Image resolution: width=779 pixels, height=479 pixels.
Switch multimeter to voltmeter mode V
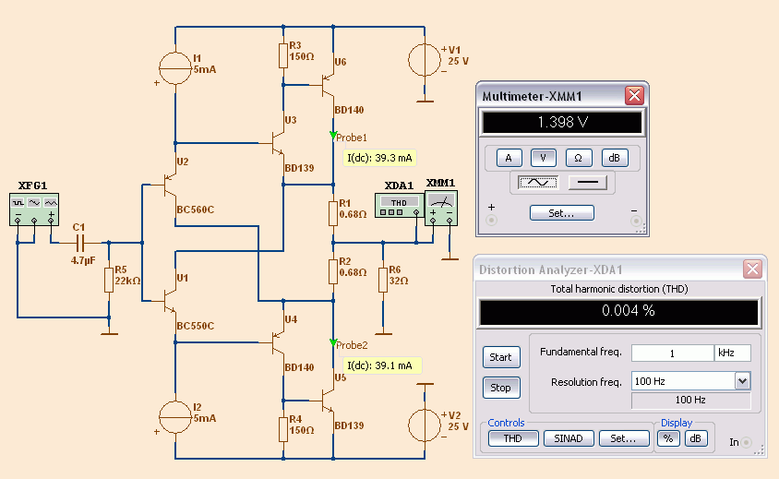pos(544,158)
